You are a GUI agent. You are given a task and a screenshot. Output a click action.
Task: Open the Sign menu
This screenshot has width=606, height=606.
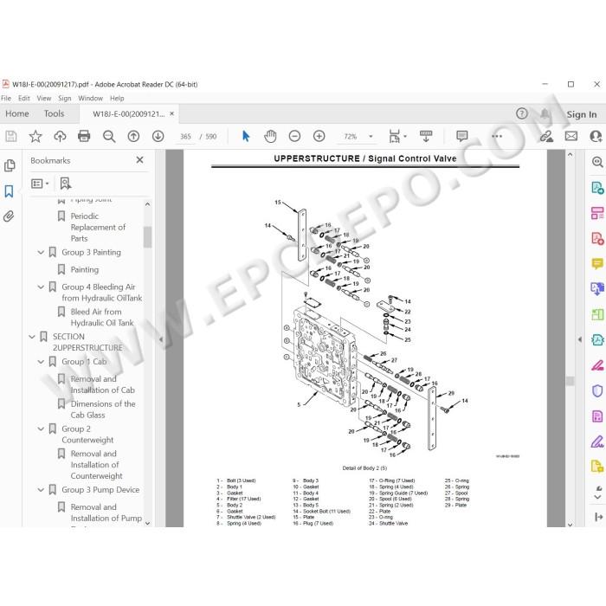(x=65, y=98)
